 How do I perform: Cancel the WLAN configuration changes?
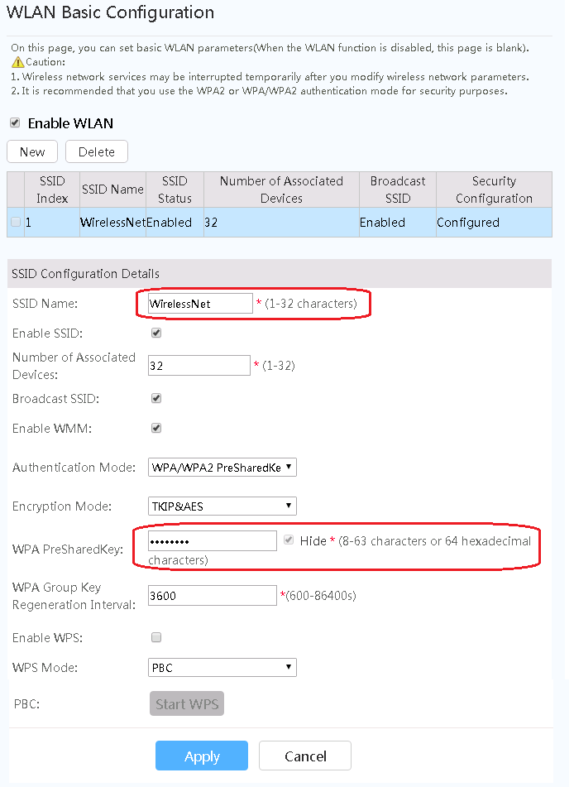pyautogui.click(x=305, y=756)
